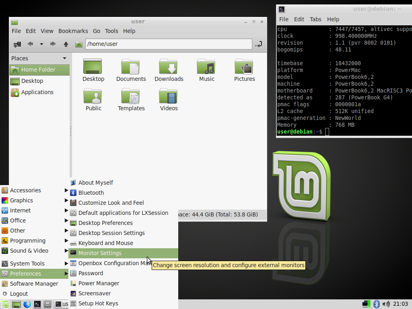Open the file manager File menu
The height and width of the screenshot is (309, 412).
click(x=16, y=31)
